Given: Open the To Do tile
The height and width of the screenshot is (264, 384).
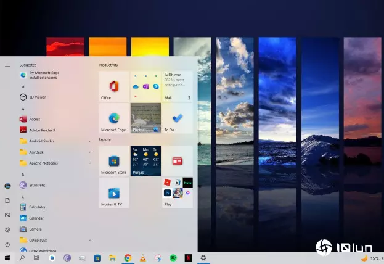Looking at the screenshot, I should pos(177,118).
